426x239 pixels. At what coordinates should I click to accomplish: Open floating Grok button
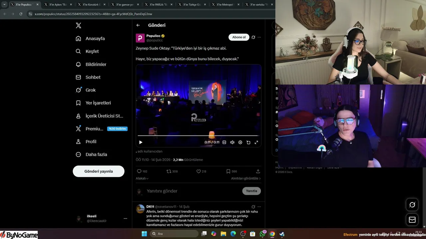(x=412, y=205)
